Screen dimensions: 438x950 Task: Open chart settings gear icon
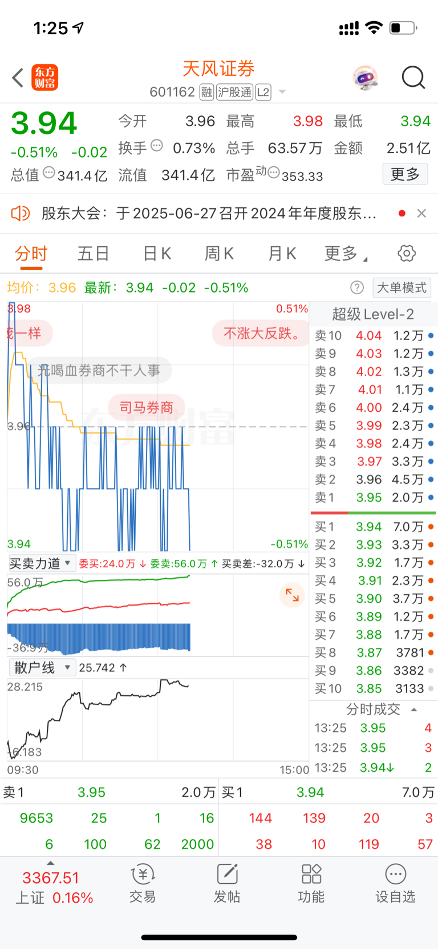point(407,253)
